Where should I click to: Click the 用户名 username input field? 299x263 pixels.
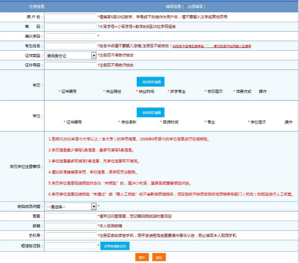pos(71,17)
